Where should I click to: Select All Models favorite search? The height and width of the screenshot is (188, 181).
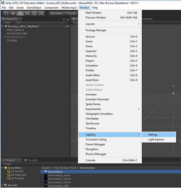tap(17, 171)
